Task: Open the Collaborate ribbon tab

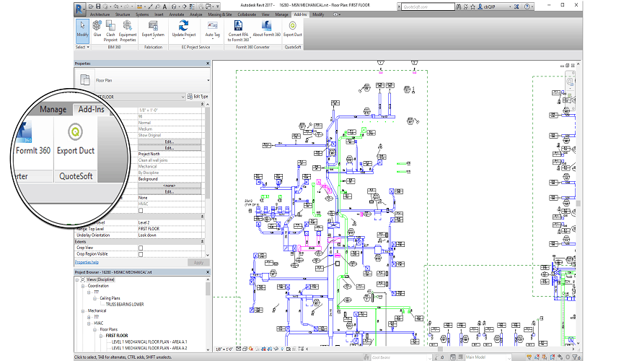Action: (246, 14)
